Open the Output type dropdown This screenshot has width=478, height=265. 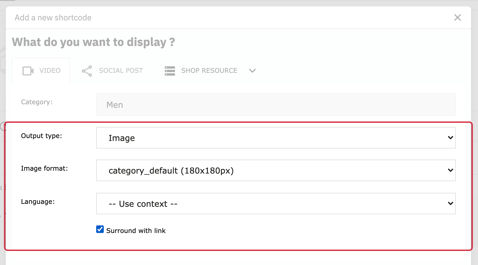click(276, 138)
